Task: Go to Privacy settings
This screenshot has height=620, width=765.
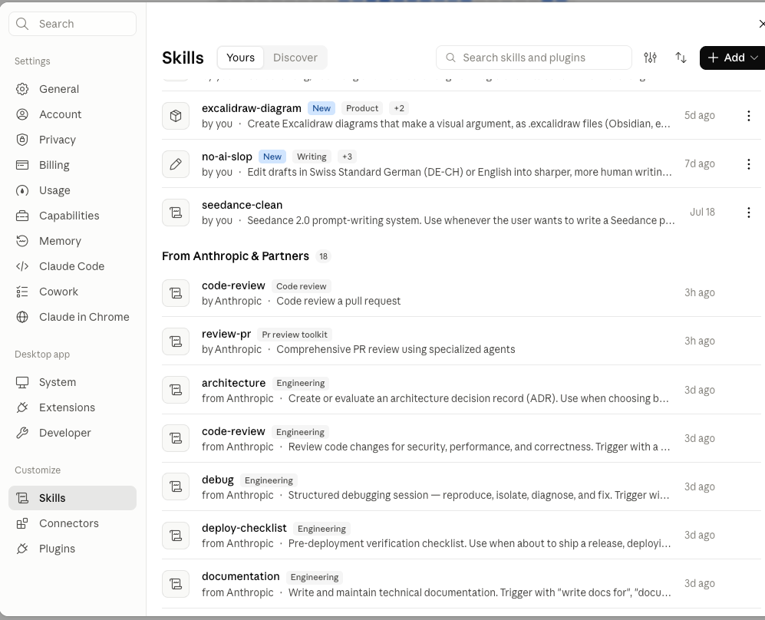Action: [72, 140]
